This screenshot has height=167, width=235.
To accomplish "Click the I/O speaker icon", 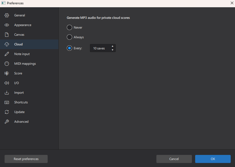I will pos(7,83).
